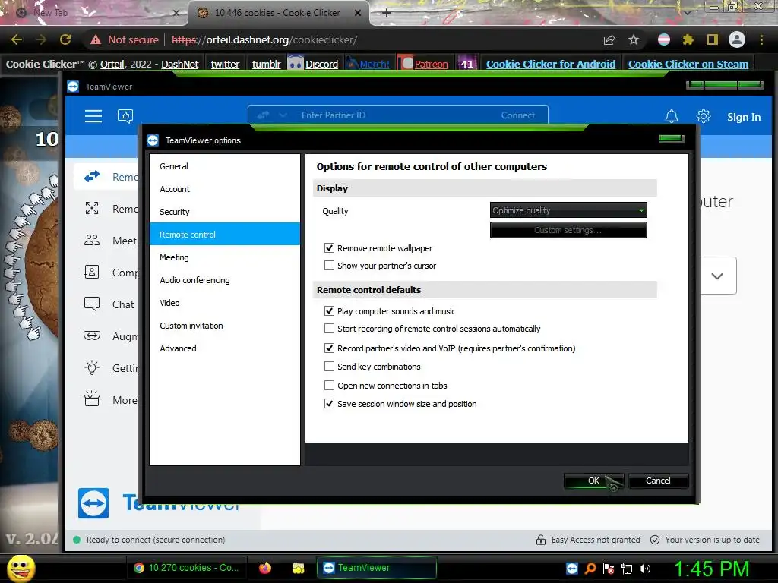Viewport: 778px width, 583px height.
Task: Enable Show your partner's cursor
Action: (329, 266)
